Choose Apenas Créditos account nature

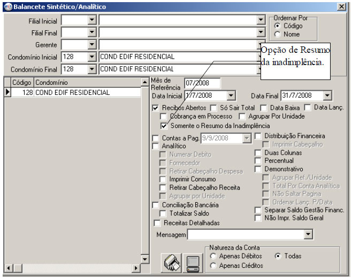pos(213,265)
